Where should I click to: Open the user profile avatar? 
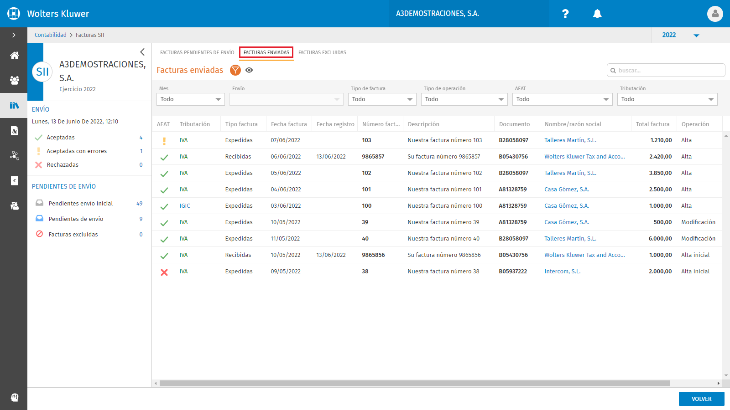715,14
